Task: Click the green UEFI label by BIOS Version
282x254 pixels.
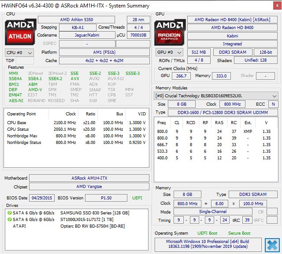Action: [x=137, y=198]
